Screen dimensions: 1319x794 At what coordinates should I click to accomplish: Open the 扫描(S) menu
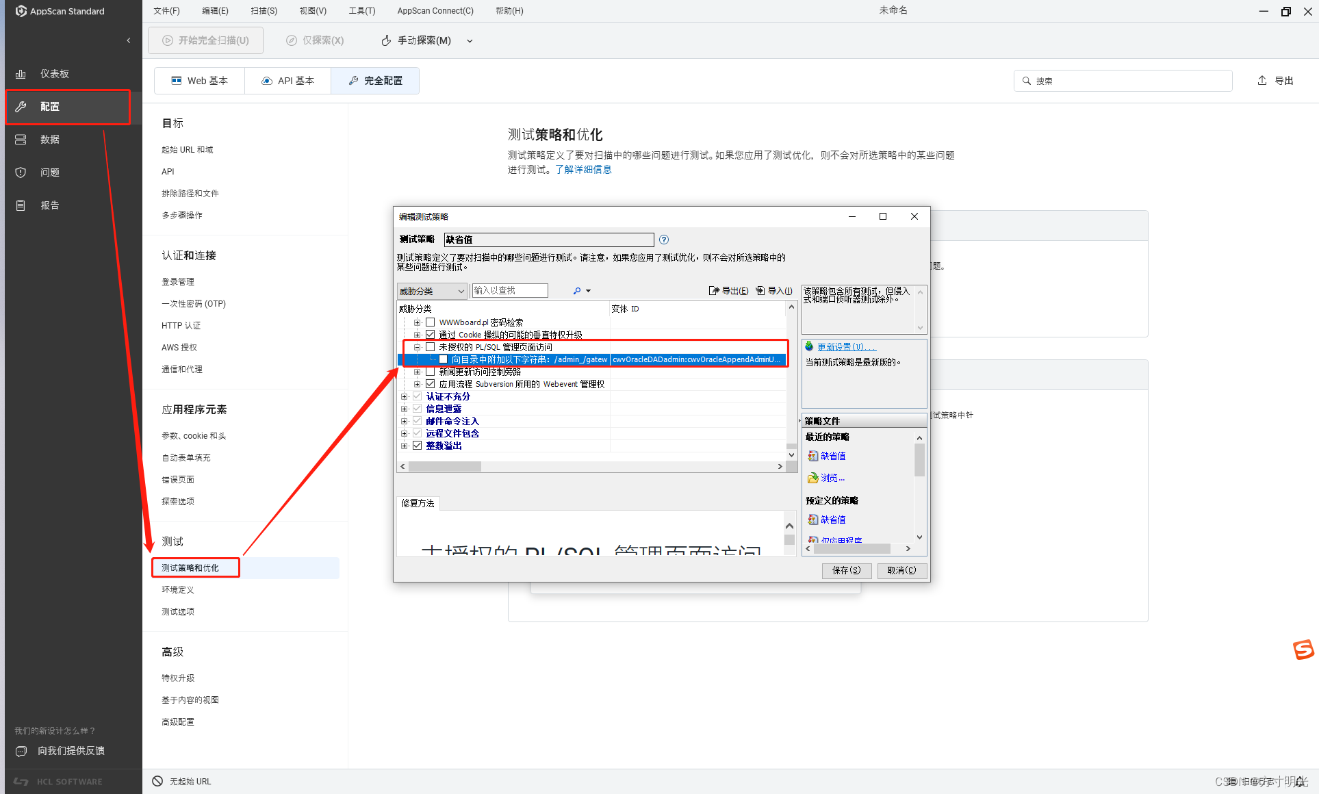point(264,11)
